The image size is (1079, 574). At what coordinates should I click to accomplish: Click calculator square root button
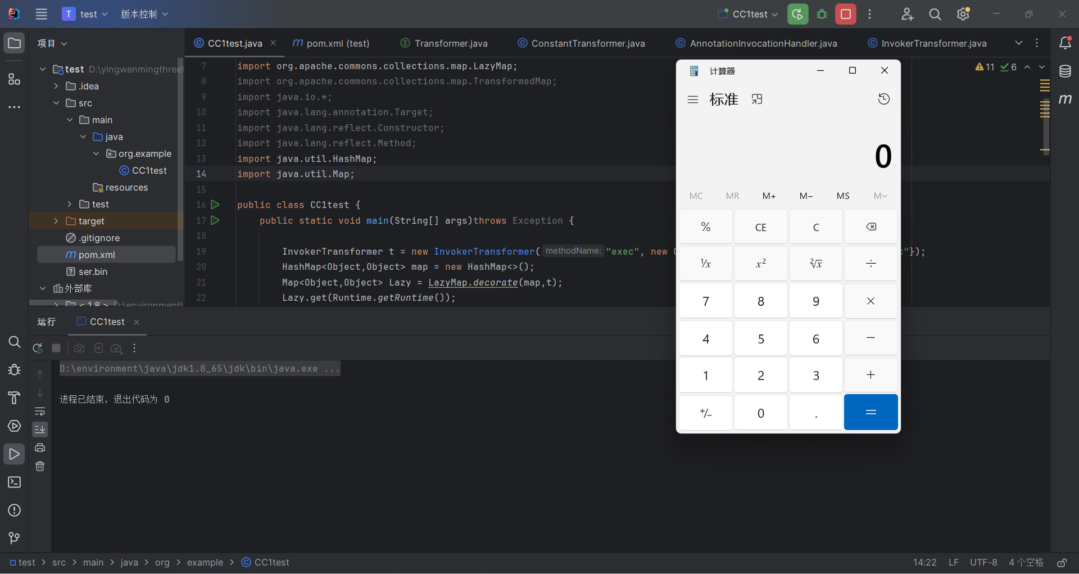click(816, 264)
